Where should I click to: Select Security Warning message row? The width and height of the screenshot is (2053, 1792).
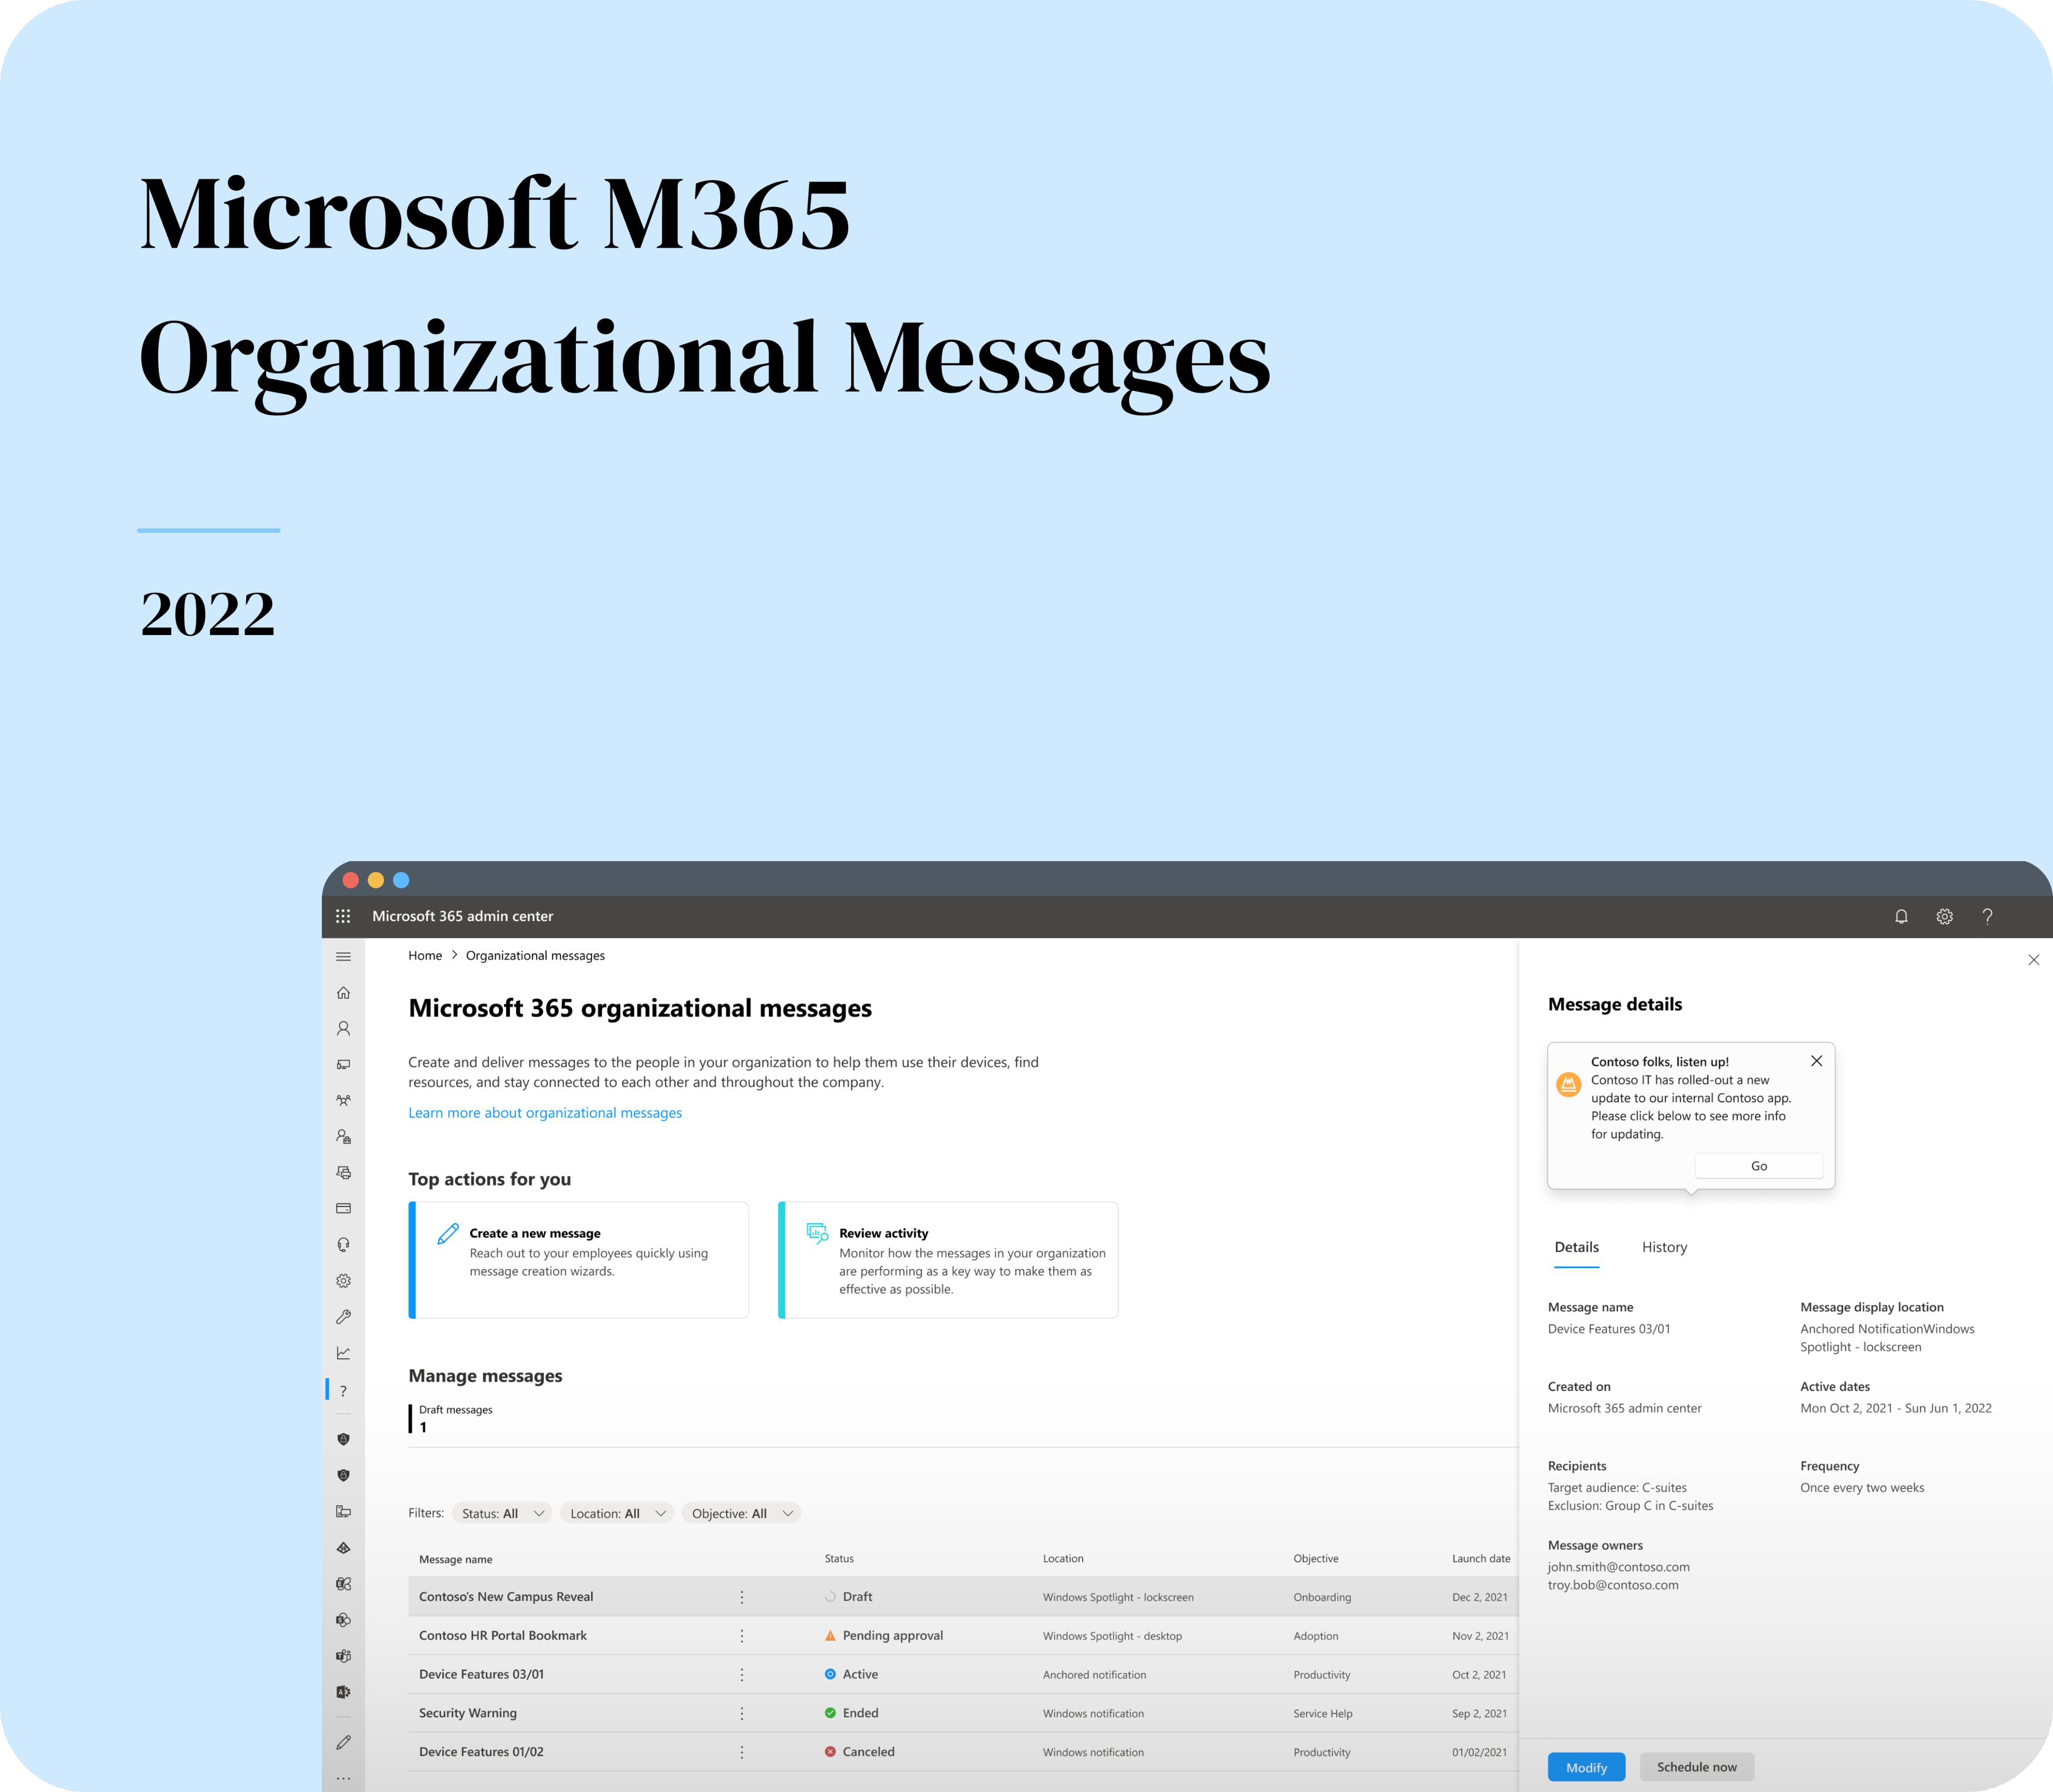point(468,1713)
